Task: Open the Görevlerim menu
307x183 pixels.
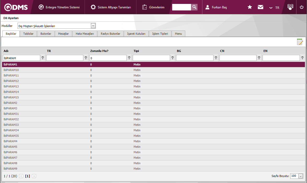Action: click(154, 7)
